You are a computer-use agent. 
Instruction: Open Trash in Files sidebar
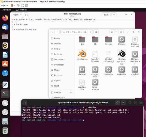click(62, 86)
